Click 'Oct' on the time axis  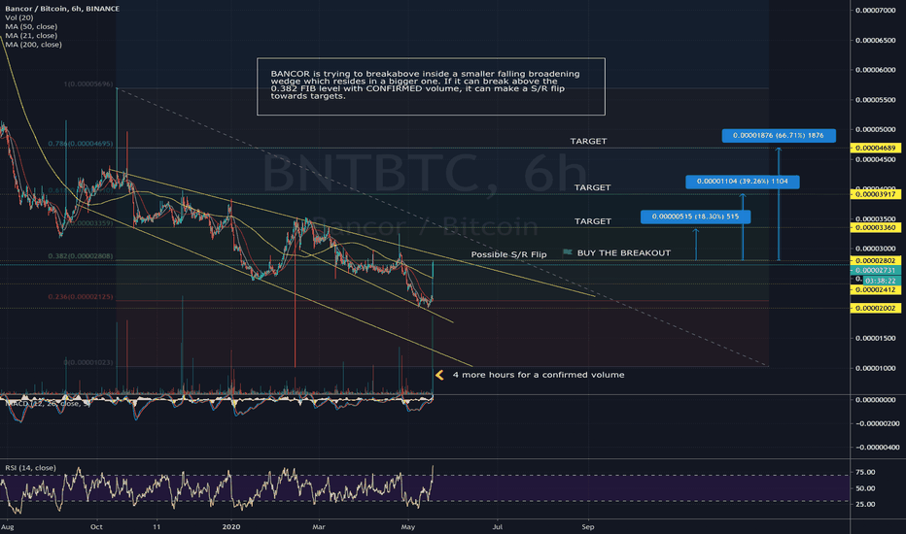(x=96, y=526)
